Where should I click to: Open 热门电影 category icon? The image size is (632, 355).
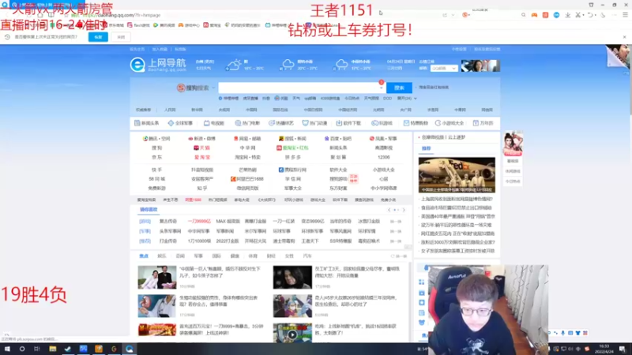[x=247, y=123]
